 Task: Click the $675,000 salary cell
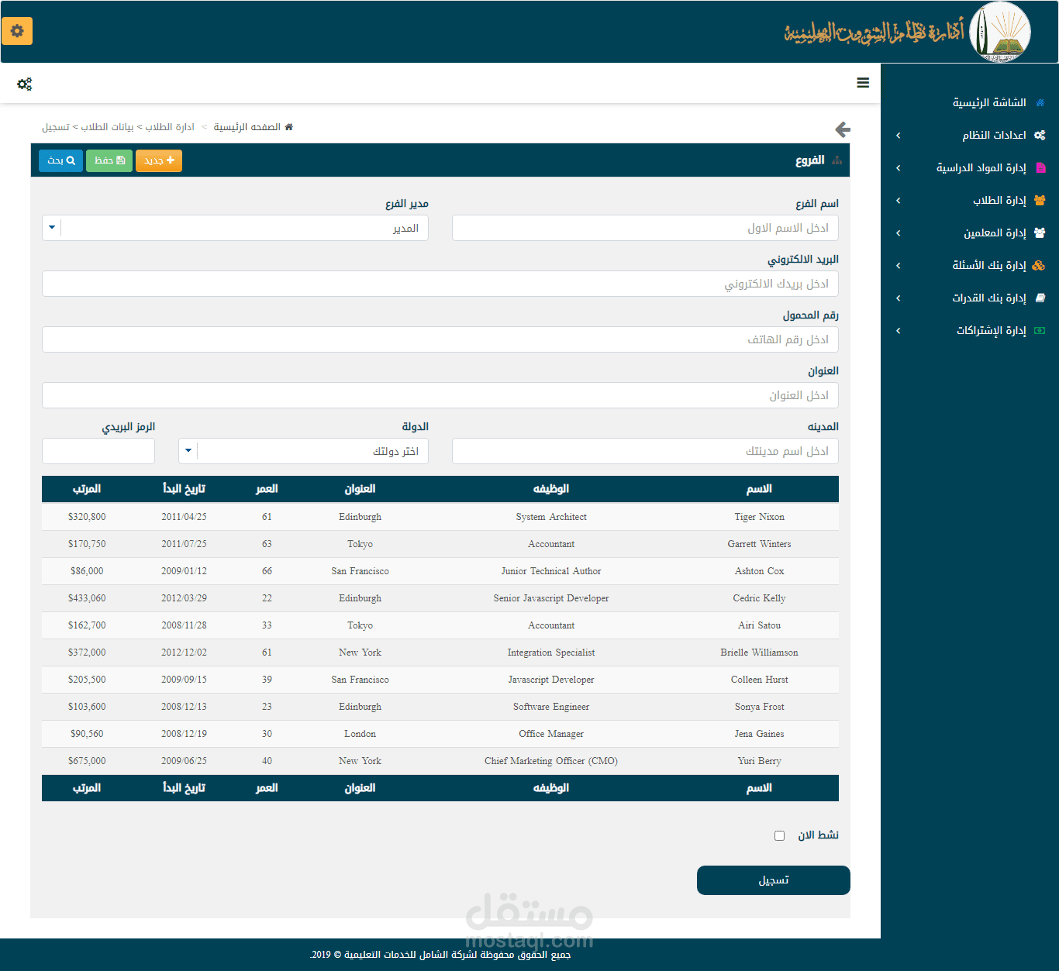click(87, 761)
